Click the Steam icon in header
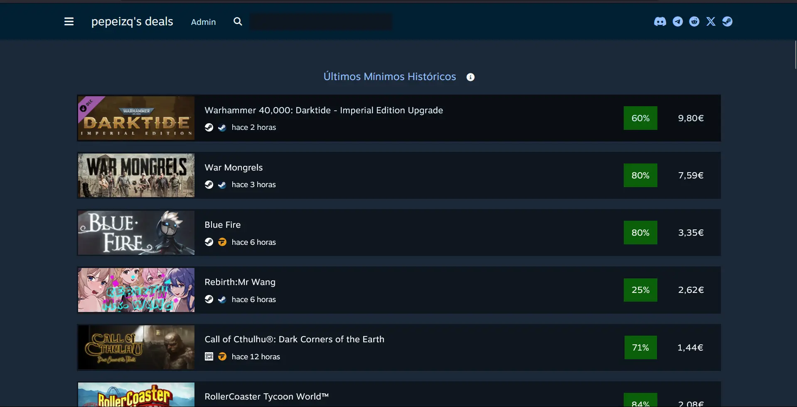Image resolution: width=797 pixels, height=407 pixels. point(727,22)
